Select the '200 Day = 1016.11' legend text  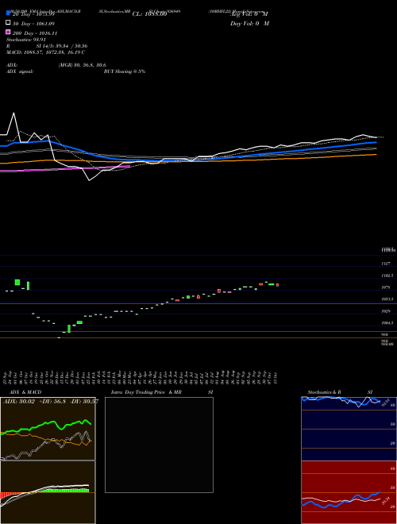pyautogui.click(x=35, y=33)
